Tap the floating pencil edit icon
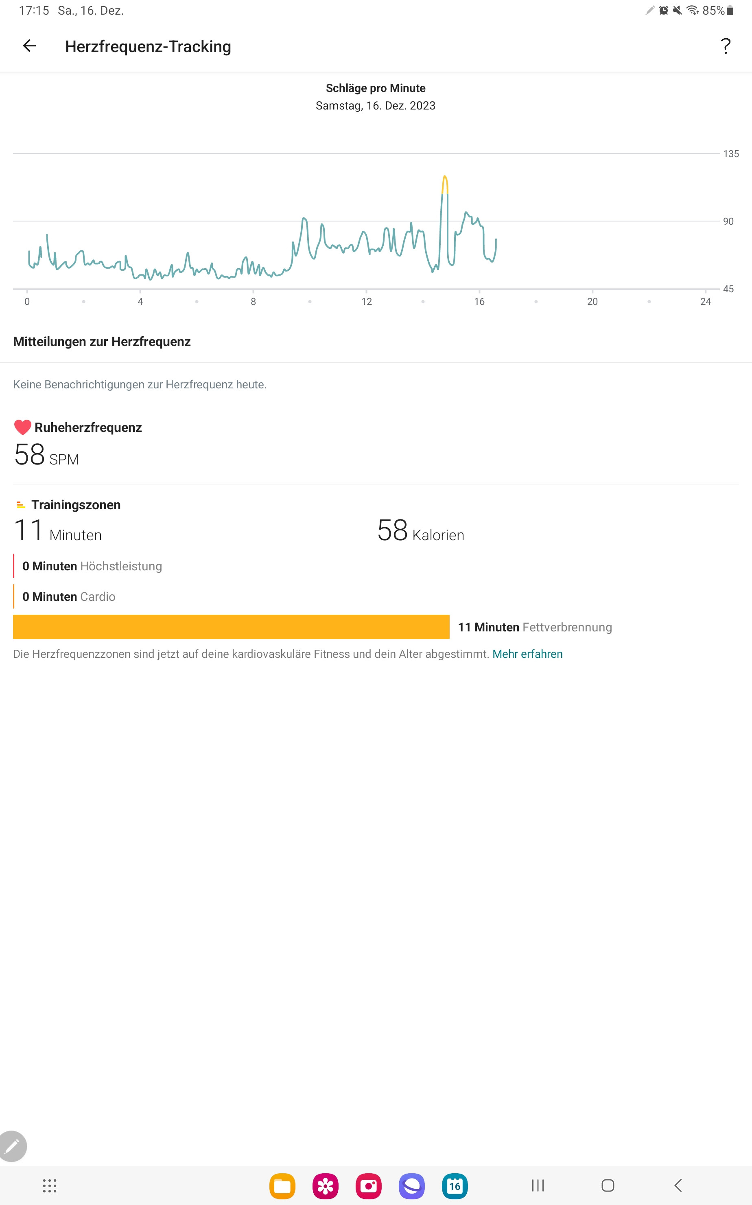The image size is (752, 1205). click(12, 1146)
